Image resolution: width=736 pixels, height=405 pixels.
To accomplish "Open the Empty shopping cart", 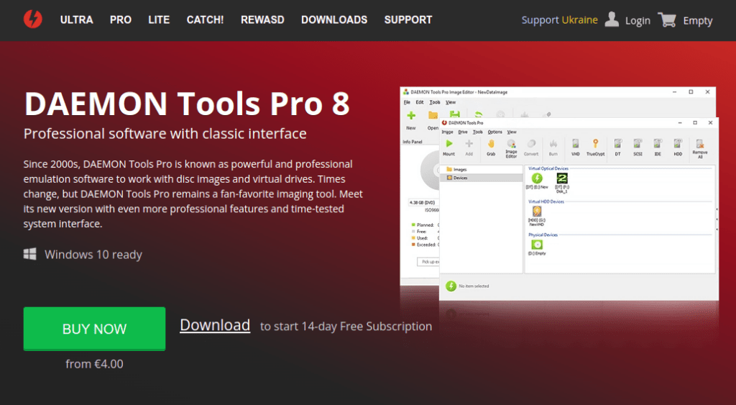I will [685, 20].
